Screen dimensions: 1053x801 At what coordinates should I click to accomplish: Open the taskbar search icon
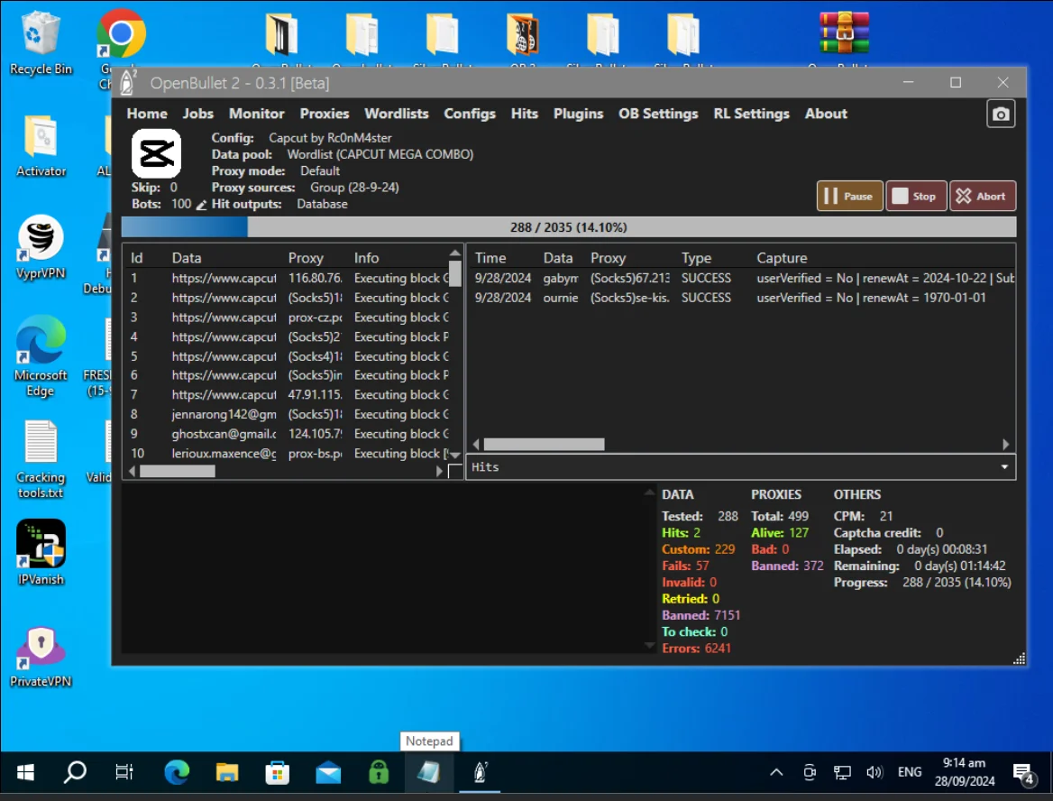75,773
